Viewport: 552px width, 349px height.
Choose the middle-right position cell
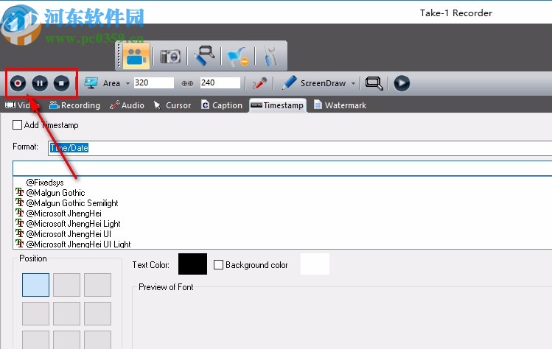[97, 314]
